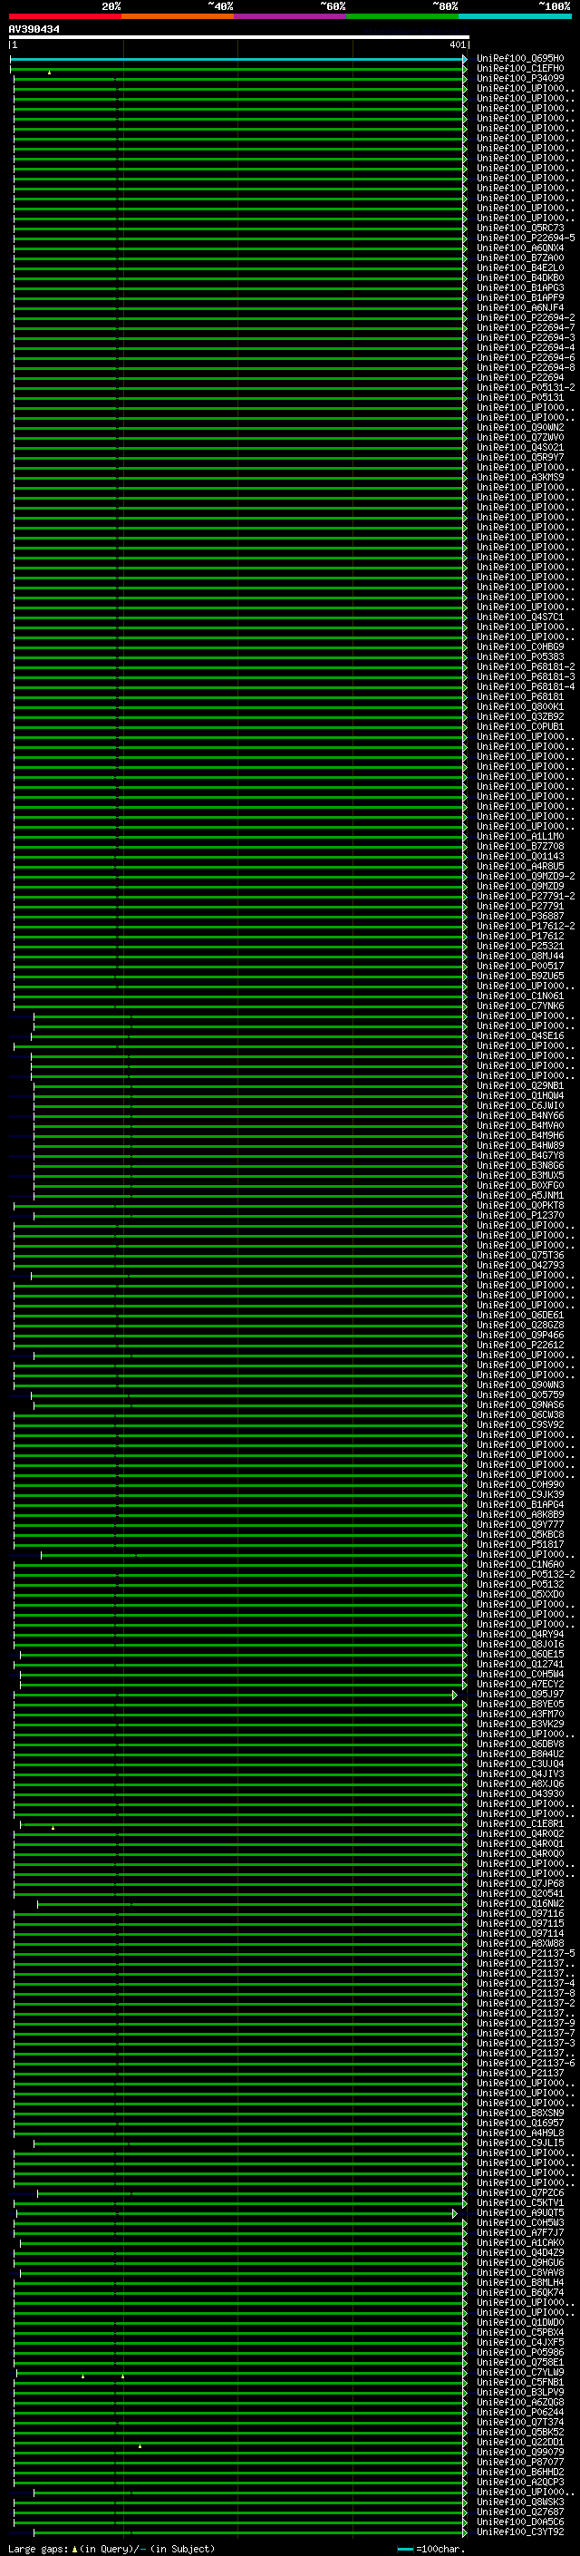Select hit label UniRef100_Q99079
Viewport: 580px width, 2556px height.
click(x=520, y=2452)
